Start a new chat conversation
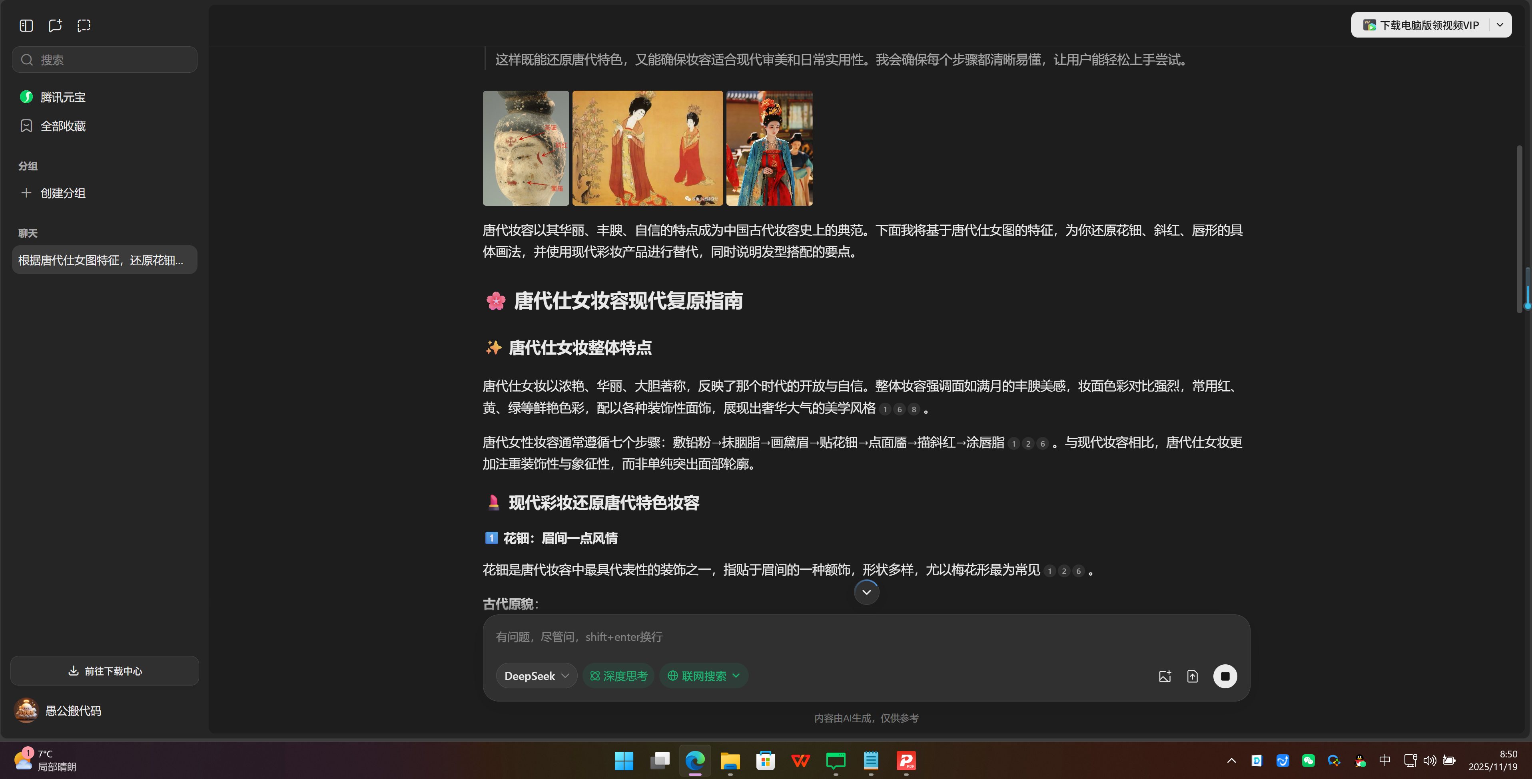 (55, 25)
